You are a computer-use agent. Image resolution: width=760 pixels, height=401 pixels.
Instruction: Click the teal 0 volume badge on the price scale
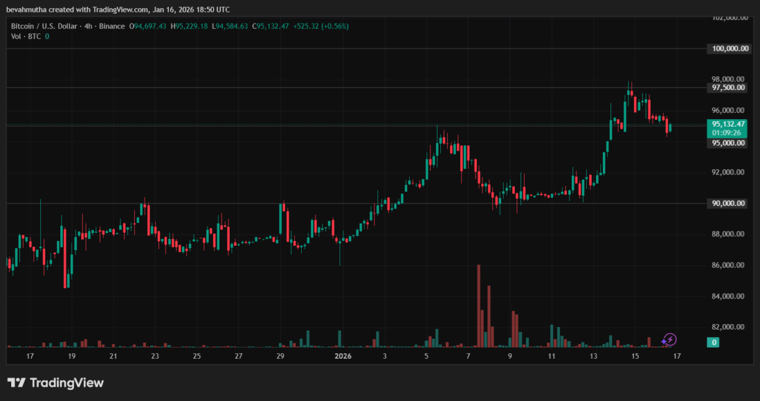tap(713, 342)
